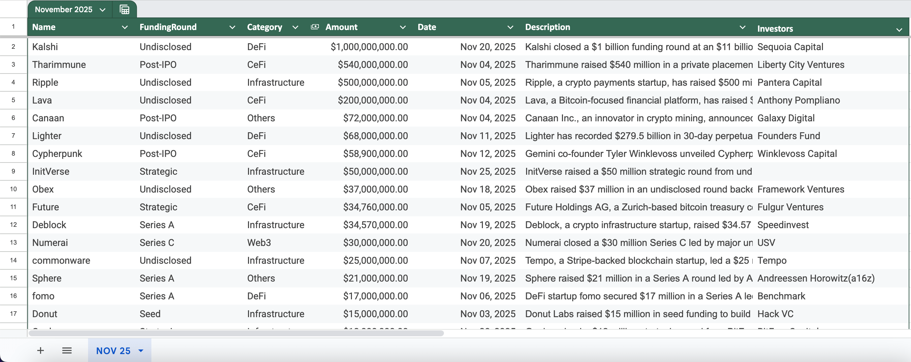Open the Description column dropdown arrow
Viewport: 911px width, 362px height.
742,27
